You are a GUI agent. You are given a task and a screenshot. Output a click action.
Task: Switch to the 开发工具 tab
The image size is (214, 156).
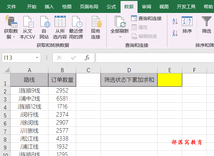coord(186,6)
